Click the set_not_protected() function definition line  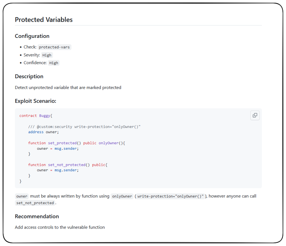tap(68, 165)
